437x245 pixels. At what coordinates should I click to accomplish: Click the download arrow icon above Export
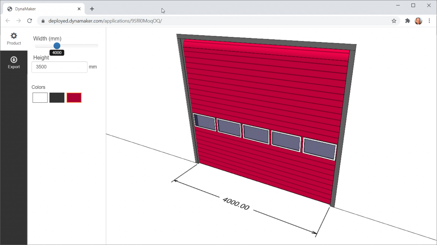[x=14, y=59]
